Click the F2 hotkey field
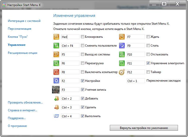 [x=70, y=81]
